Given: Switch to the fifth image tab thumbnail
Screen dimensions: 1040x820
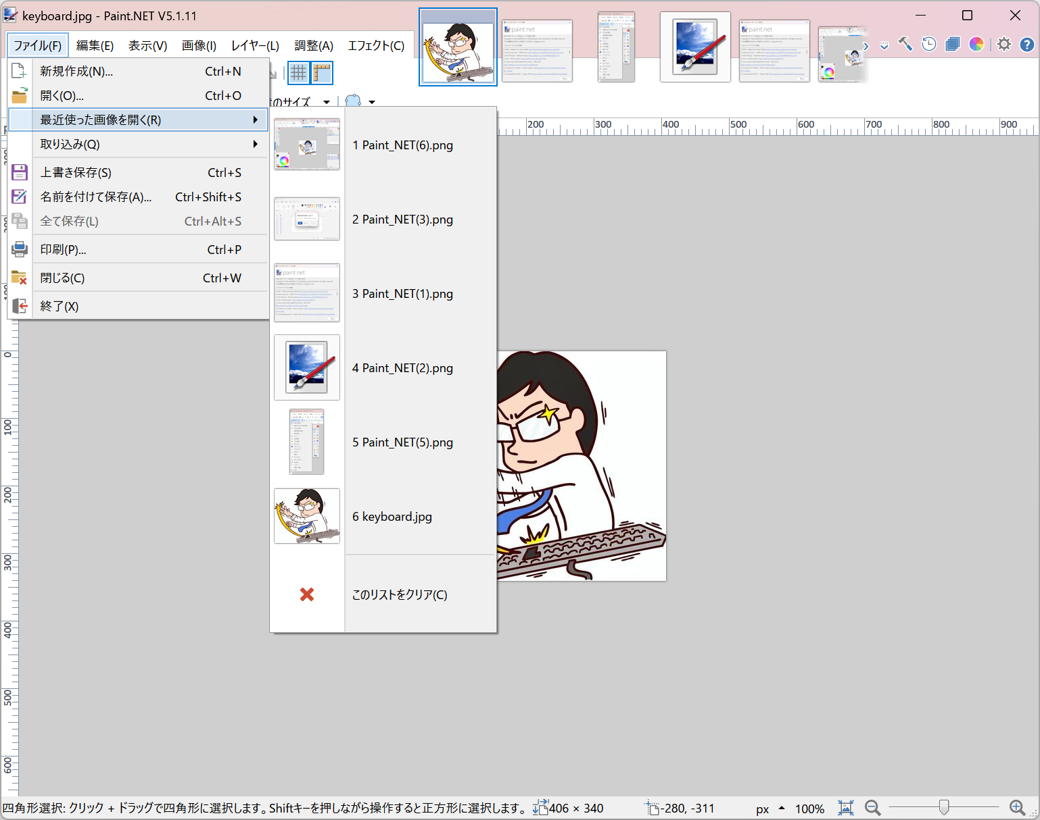Looking at the screenshot, I should tap(774, 50).
